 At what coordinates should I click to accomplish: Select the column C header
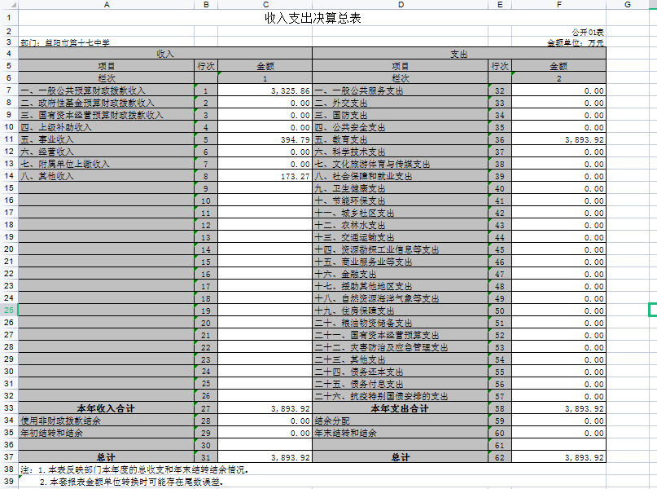pyautogui.click(x=265, y=5)
